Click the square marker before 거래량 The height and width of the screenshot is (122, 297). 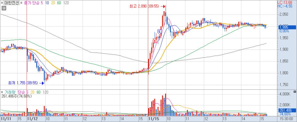(x=2, y=92)
